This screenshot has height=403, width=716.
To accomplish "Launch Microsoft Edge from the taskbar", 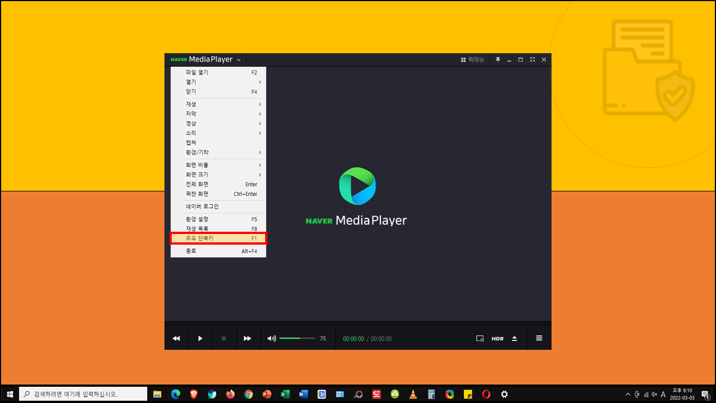I will [176, 394].
